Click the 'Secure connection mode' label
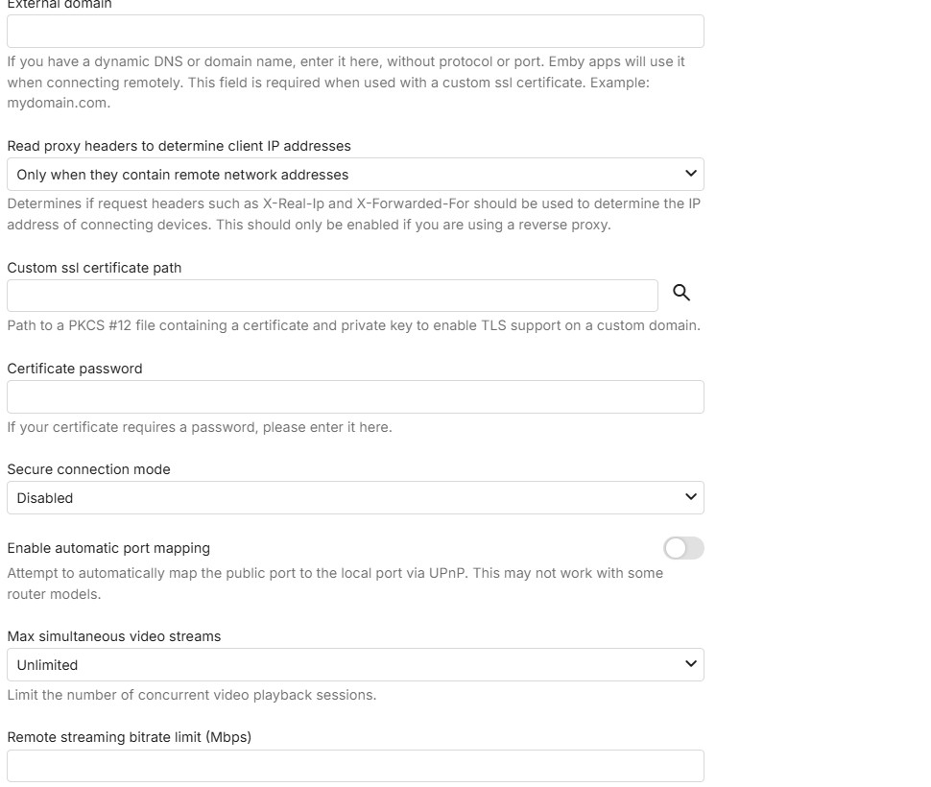This screenshot has width=931, height=787. [x=88, y=469]
